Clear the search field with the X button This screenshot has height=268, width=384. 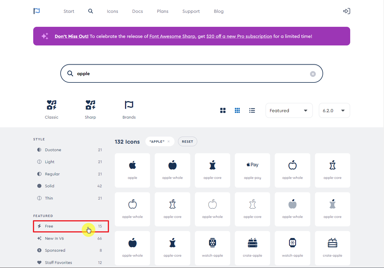click(x=313, y=74)
